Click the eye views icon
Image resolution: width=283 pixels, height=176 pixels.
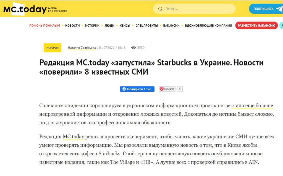pyautogui.click(x=133, y=48)
